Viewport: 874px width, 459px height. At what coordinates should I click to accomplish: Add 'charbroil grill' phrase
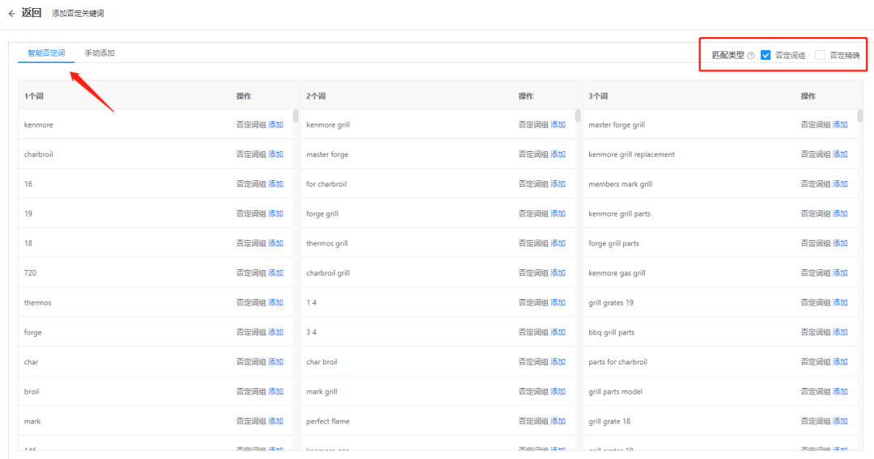coord(558,272)
